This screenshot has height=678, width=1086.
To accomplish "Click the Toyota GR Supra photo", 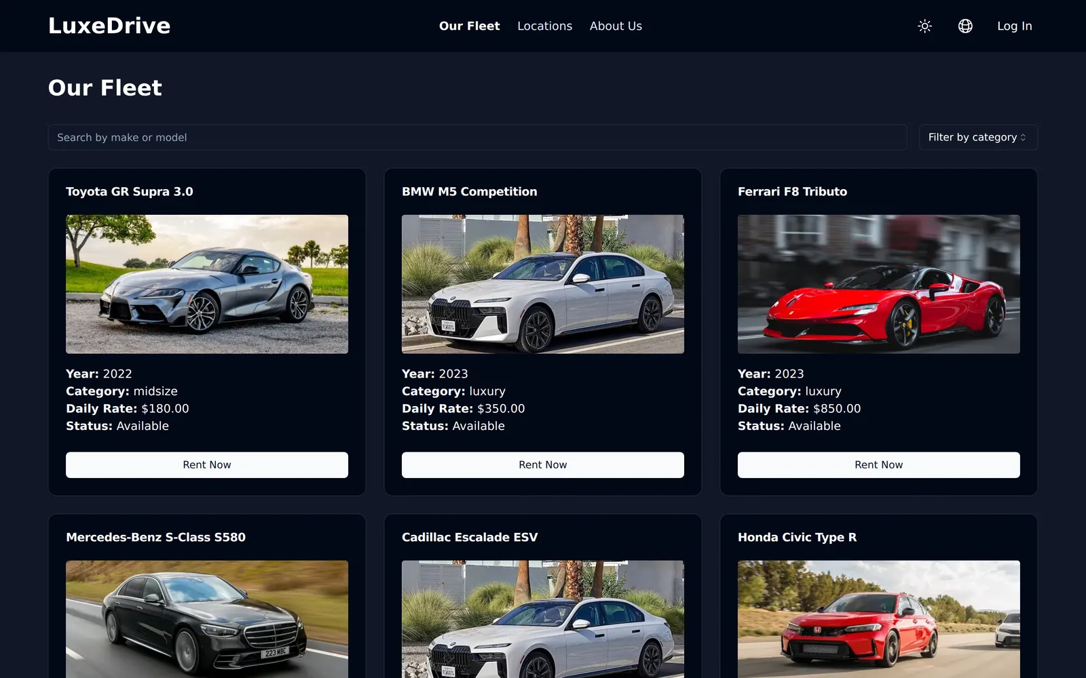I will coord(207,284).
